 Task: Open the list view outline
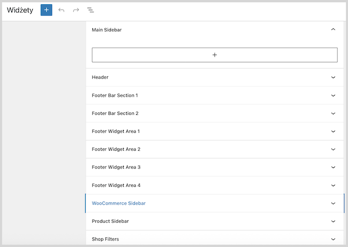[90, 10]
